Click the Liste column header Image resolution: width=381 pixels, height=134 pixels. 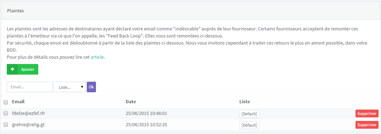pyautogui.click(x=245, y=102)
